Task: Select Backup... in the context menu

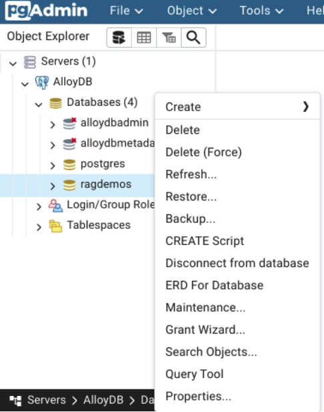Action: point(237,218)
